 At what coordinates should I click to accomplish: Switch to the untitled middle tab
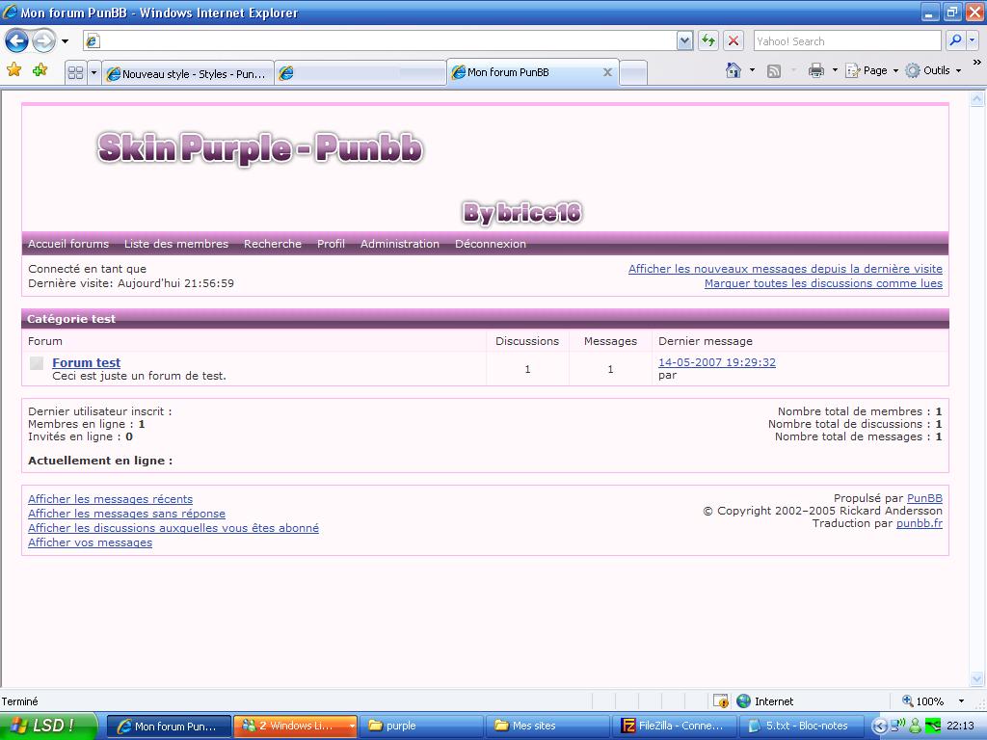point(360,73)
